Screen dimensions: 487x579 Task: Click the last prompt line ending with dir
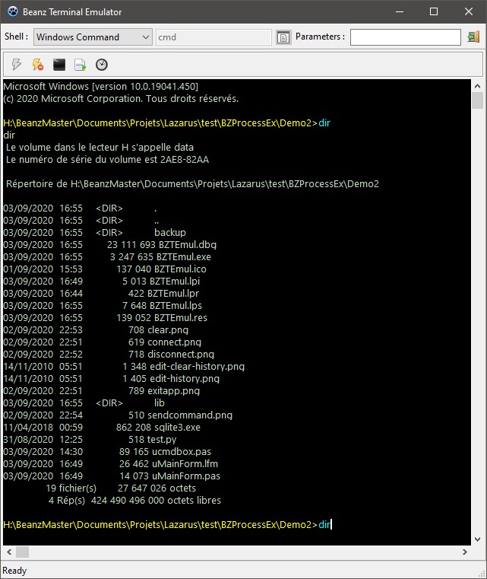(x=167, y=524)
